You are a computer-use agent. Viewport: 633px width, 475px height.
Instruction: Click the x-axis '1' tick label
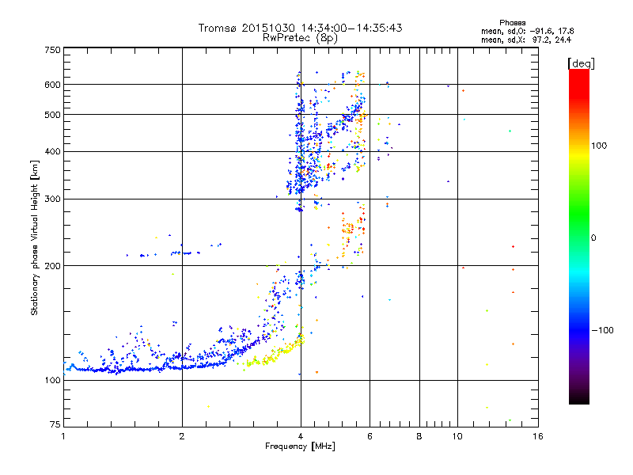[63, 436]
